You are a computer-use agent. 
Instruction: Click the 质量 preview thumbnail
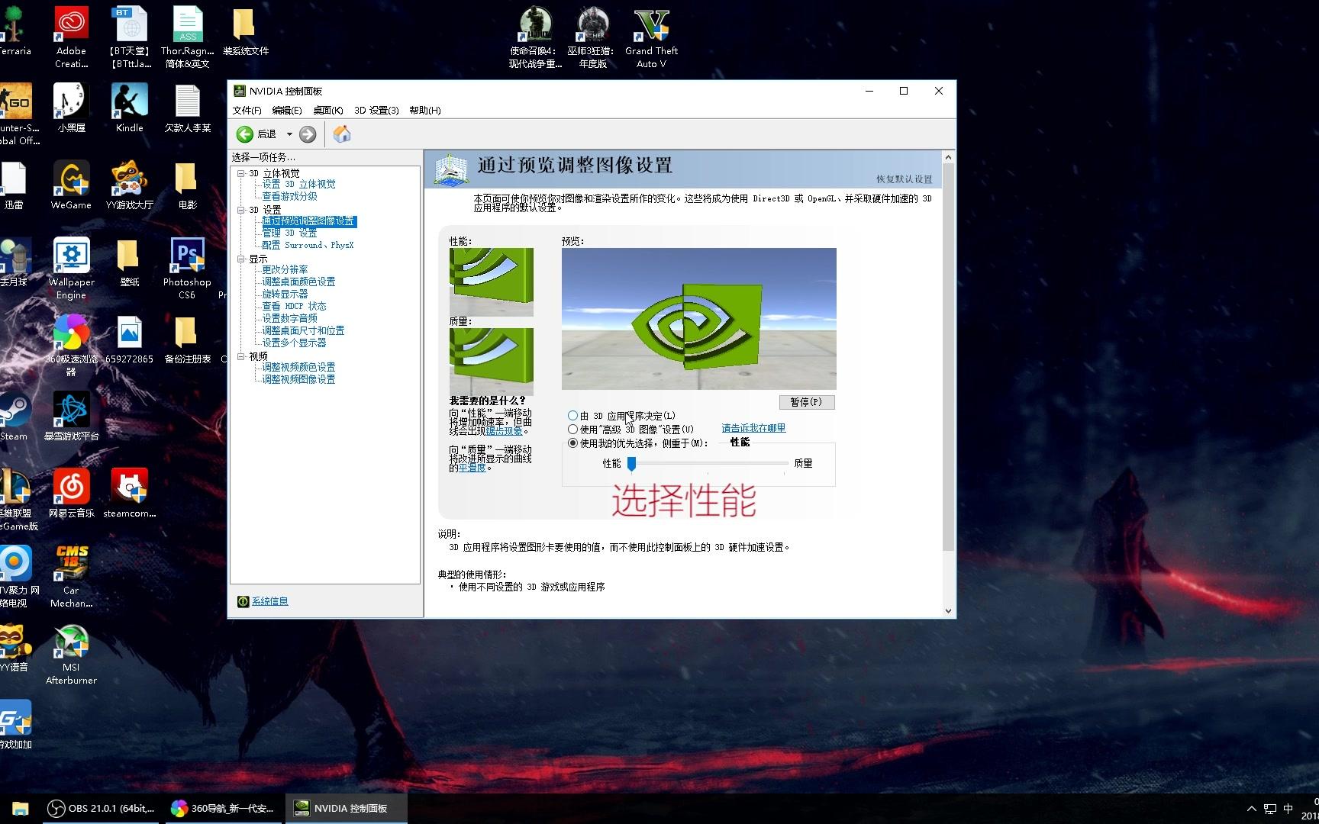pyautogui.click(x=491, y=362)
